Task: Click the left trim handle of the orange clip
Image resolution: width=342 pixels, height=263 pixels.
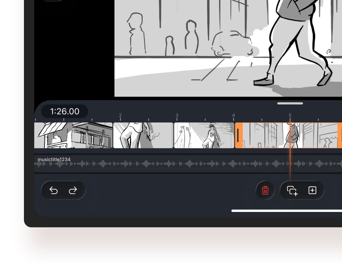Action: pos(238,135)
